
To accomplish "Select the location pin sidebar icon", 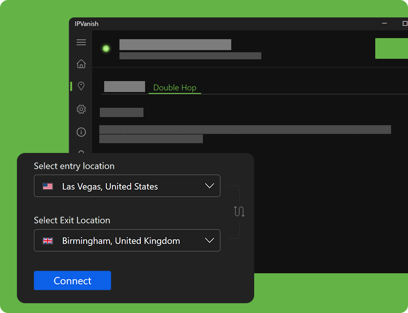I will click(81, 86).
